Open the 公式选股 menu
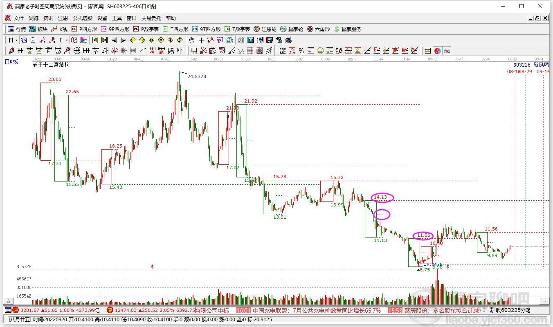 click(x=83, y=18)
